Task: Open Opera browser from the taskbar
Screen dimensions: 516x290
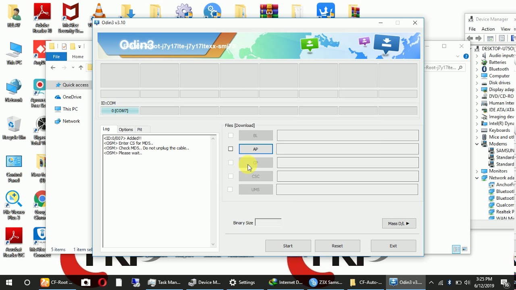Action: (102, 282)
